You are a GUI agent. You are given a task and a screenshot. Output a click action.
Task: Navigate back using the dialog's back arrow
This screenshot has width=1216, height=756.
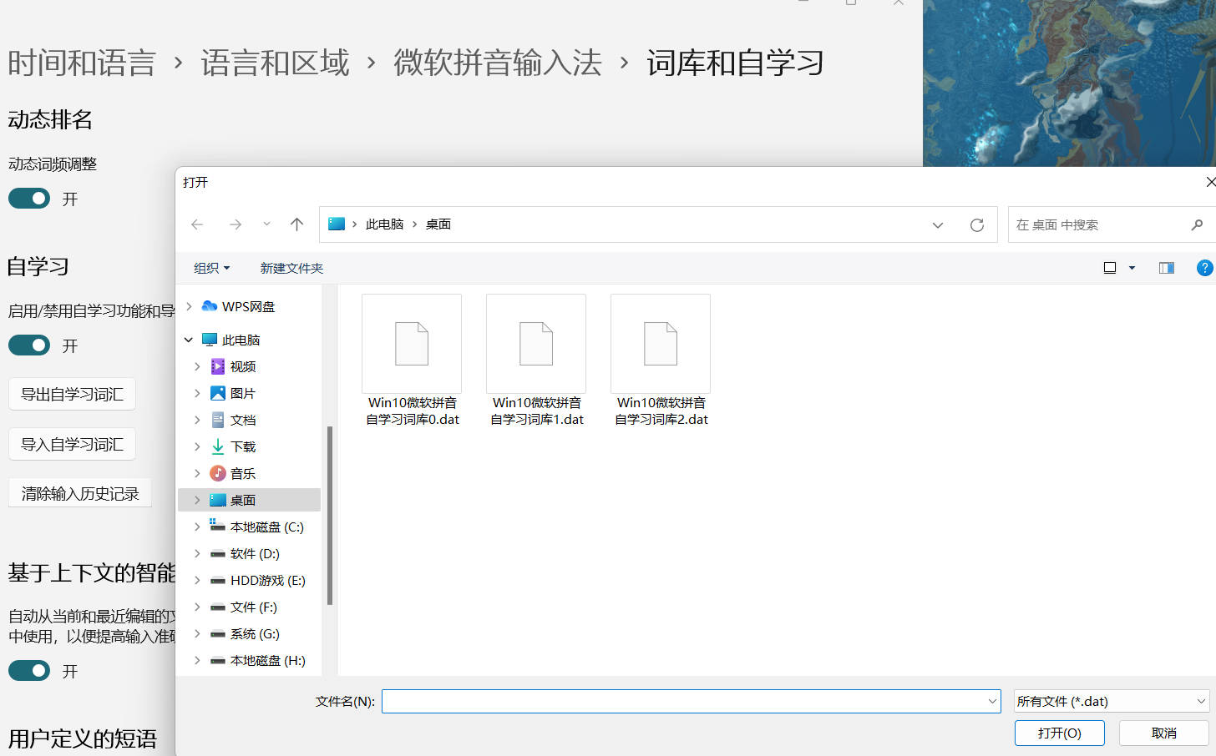click(197, 224)
